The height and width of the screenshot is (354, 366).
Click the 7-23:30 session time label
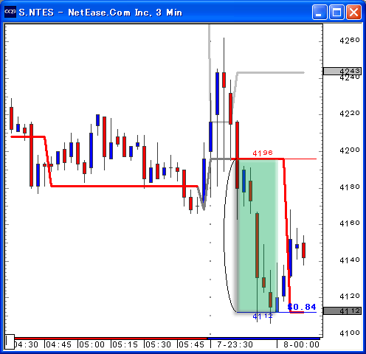tap(235, 344)
